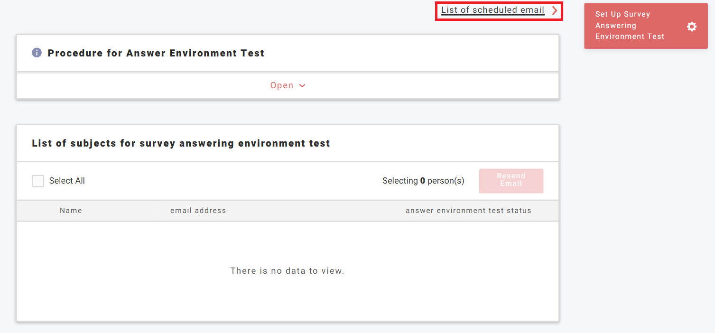Open the settings gear in the red panel
The image size is (715, 333).
[x=691, y=26]
